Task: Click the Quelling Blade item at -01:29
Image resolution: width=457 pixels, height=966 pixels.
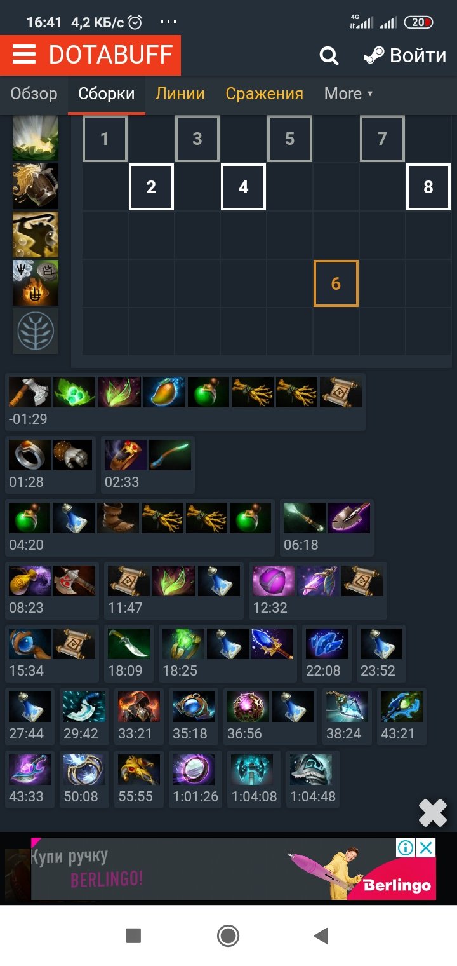Action: pyautogui.click(x=29, y=392)
